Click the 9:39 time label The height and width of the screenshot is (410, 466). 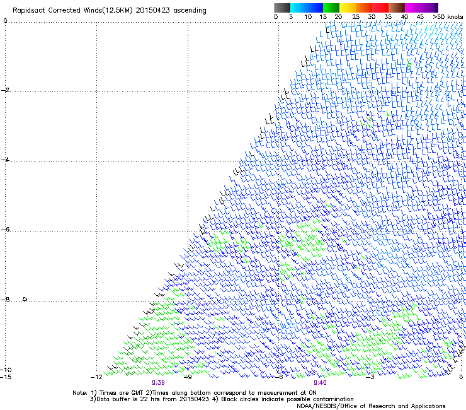tap(159, 383)
